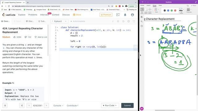Image resolution: width=198 pixels, height=111 pixels.
Task: Switch to the Discuss tab in the problem panel
Action: pyautogui.click(x=30, y=21)
